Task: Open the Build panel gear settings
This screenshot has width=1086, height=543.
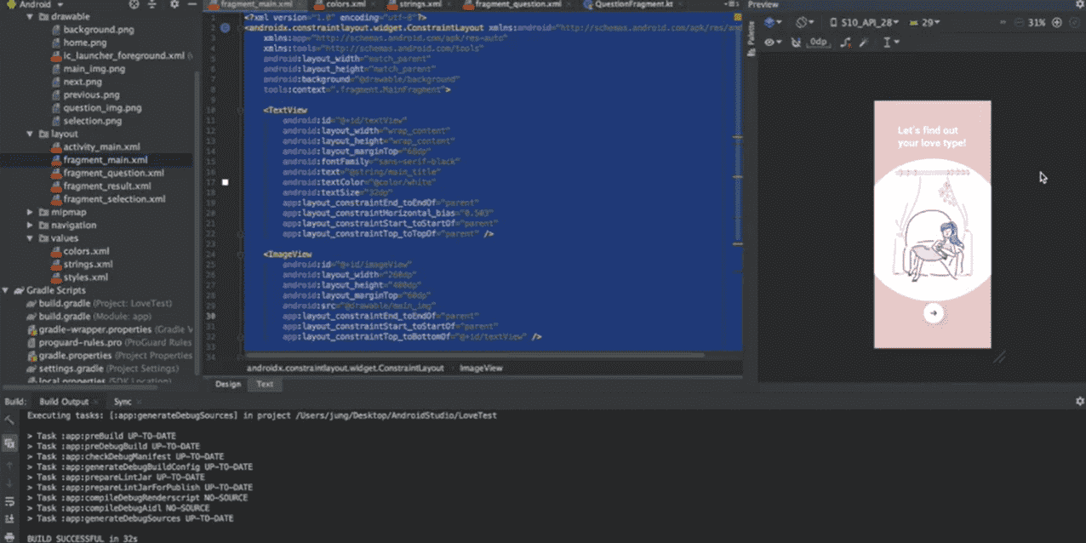Action: [x=1079, y=401]
